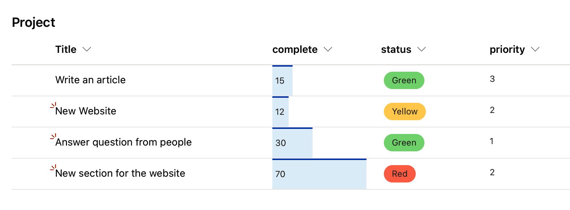
Task: Click the Title column header label
Action: [x=66, y=49]
